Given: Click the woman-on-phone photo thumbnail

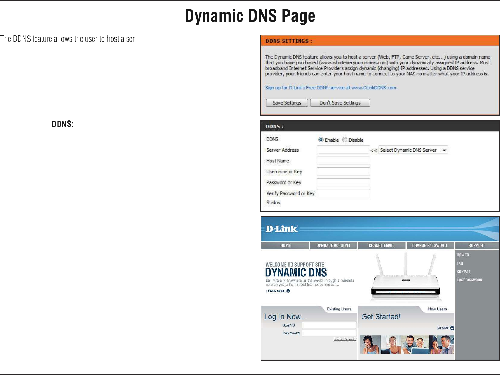Looking at the screenshot, I should 370,345.
